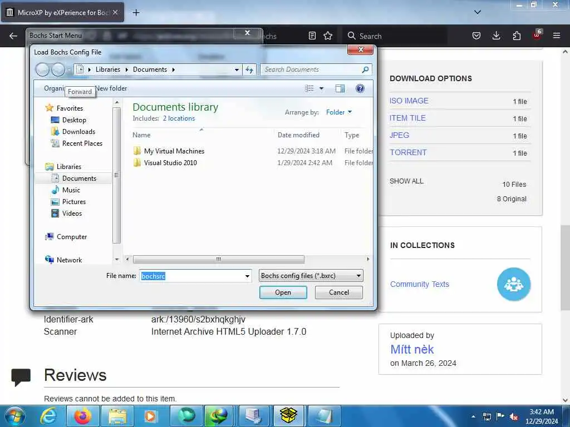Open the Arrange by Folder dropdown

[x=339, y=112]
